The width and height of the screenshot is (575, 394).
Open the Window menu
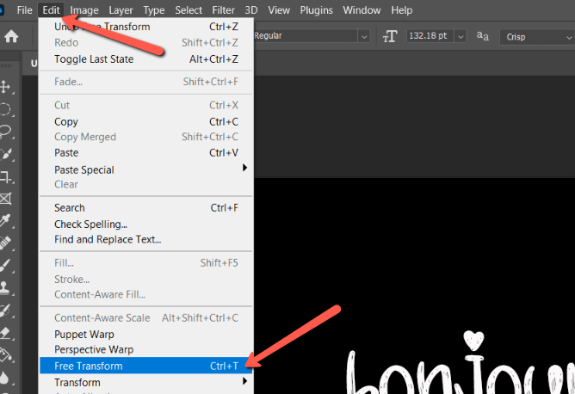point(362,10)
